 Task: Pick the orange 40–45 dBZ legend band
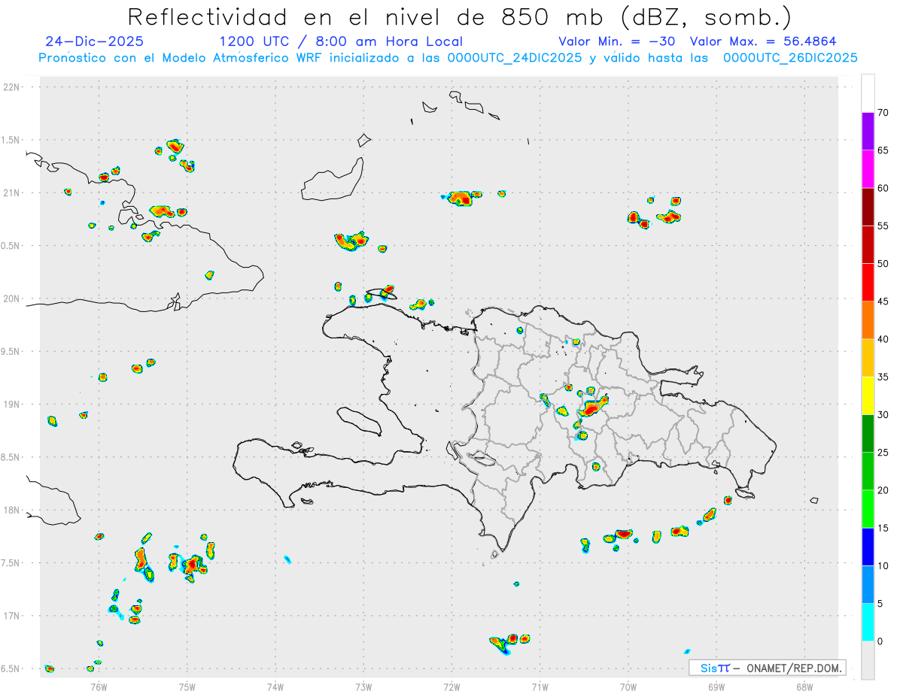(x=868, y=320)
